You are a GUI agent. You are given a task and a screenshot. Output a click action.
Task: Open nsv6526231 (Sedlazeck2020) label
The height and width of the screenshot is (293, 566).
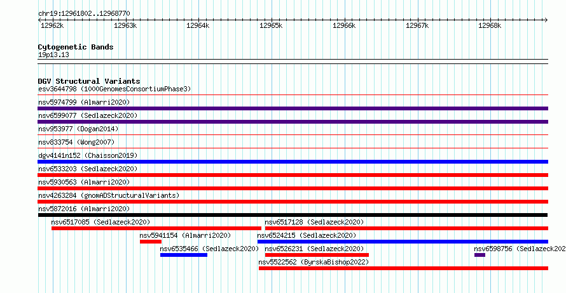314,249
